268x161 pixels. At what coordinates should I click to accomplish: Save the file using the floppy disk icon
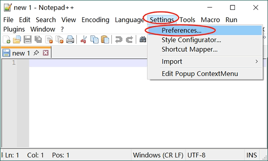click(27, 39)
